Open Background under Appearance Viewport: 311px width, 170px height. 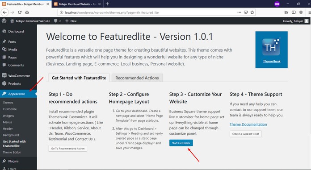pyautogui.click(x=11, y=135)
